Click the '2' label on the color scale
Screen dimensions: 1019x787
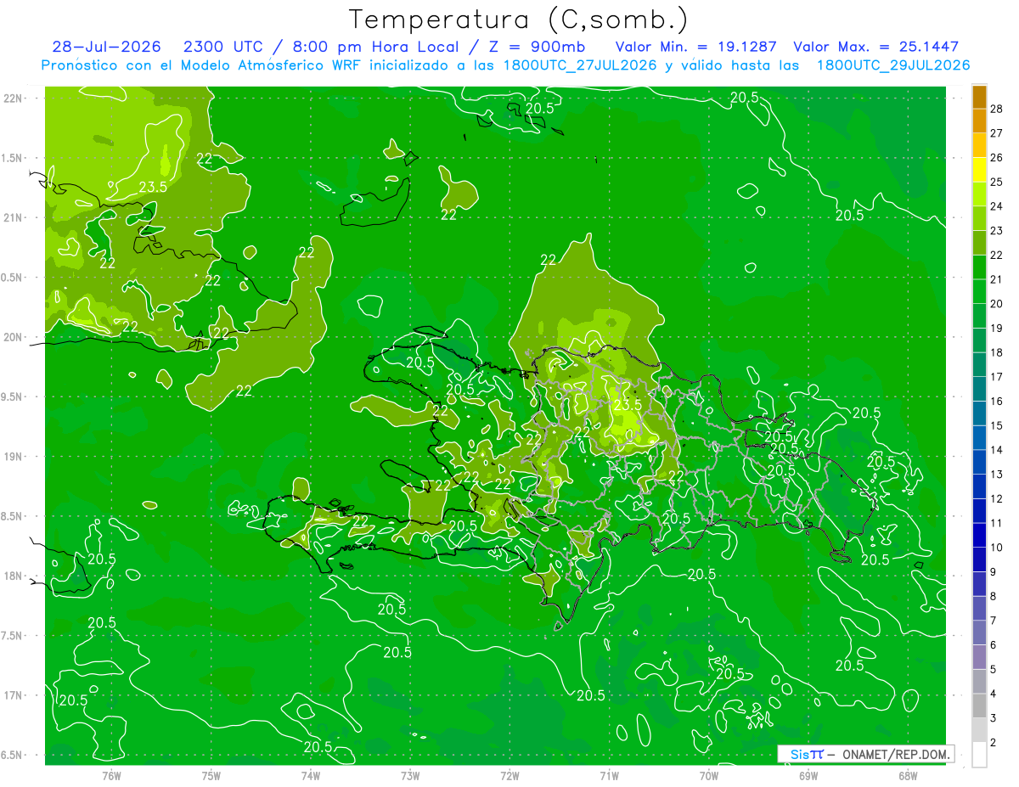click(x=994, y=743)
